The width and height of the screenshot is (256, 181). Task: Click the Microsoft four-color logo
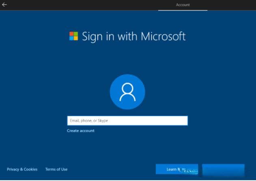(x=73, y=36)
